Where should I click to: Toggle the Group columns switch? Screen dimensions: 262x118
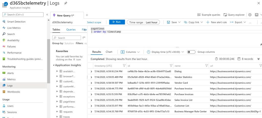[191, 52]
